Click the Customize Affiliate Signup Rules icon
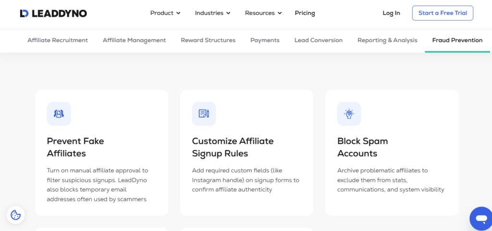Screen dimensions: 492x231 point(204,114)
